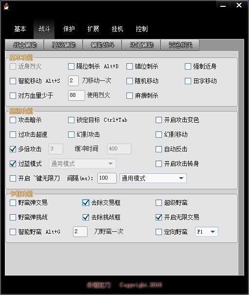
Task: Switch to the 法道辅助 sub-tab
Action: point(142,45)
